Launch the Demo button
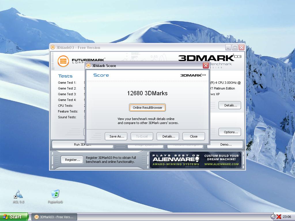295x221 pixels. coord(226,145)
